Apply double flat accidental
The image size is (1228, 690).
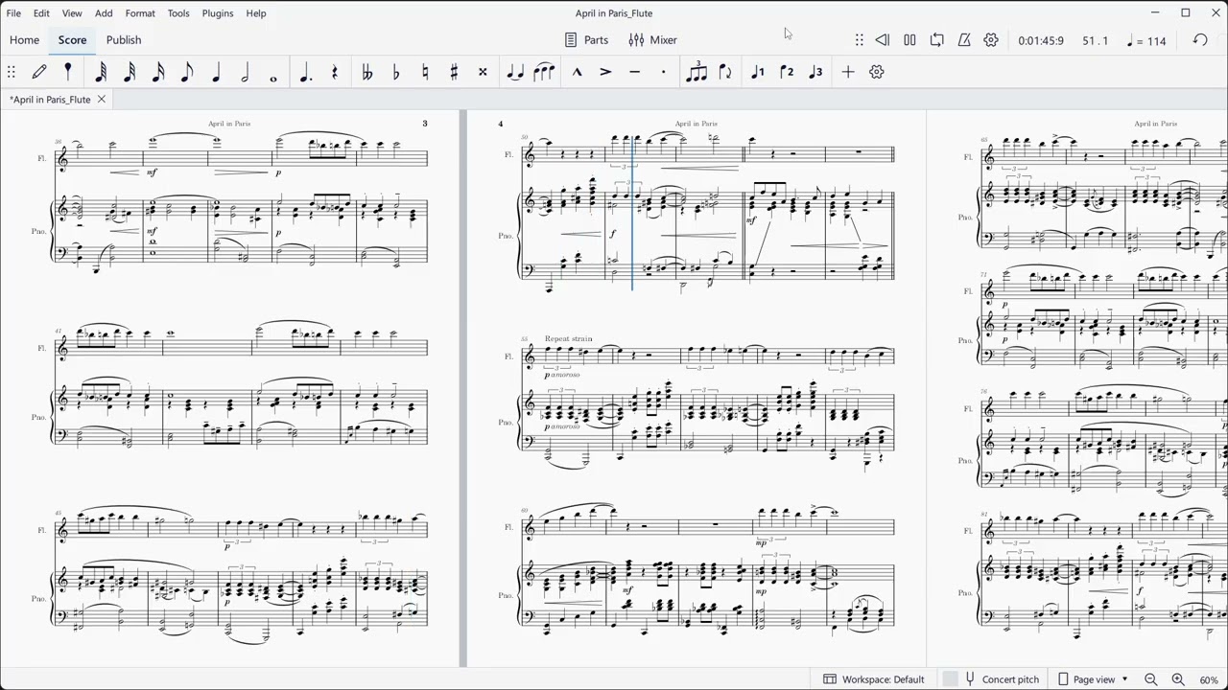[x=367, y=72]
